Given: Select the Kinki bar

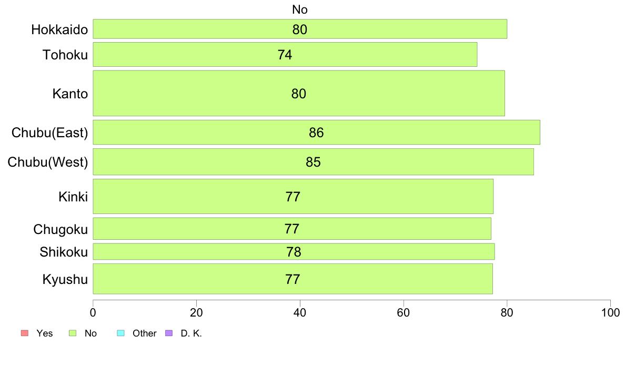Looking at the screenshot, I should (x=293, y=197).
